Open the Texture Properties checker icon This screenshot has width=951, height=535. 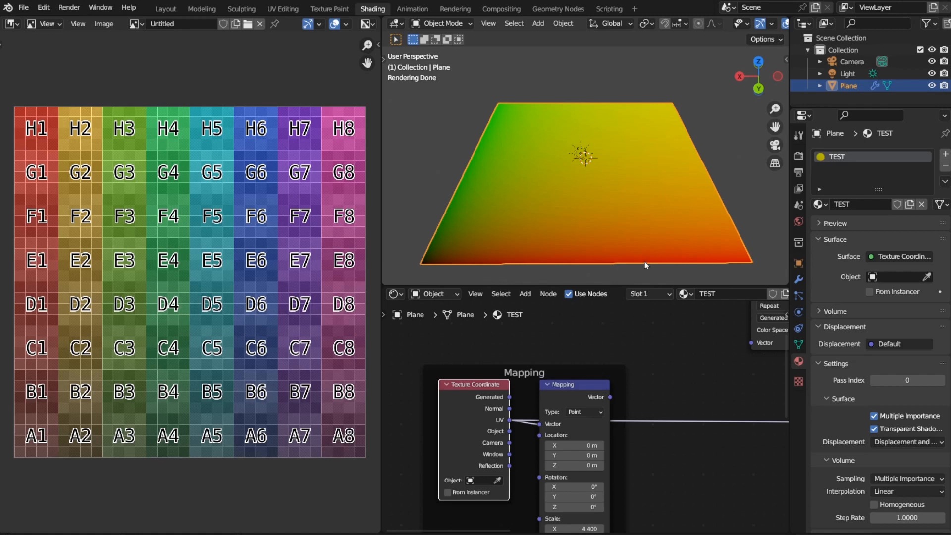pyautogui.click(x=799, y=382)
